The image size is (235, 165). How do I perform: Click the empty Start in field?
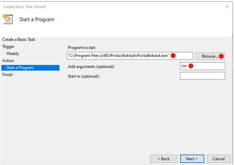tap(203, 76)
